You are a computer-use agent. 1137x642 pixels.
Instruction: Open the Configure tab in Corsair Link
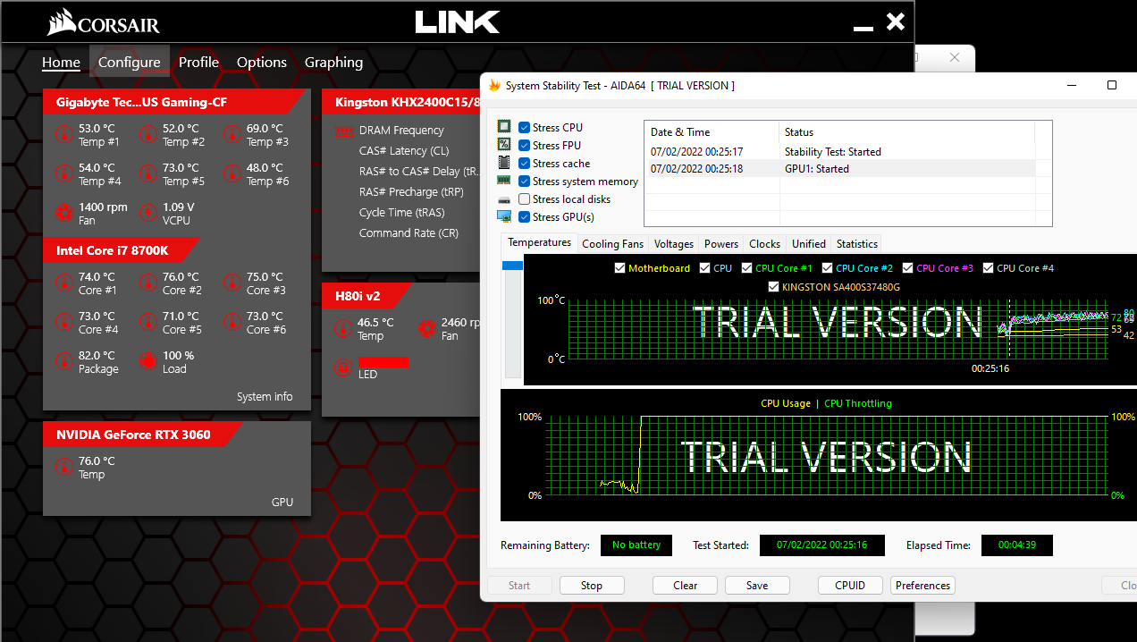pyautogui.click(x=130, y=63)
